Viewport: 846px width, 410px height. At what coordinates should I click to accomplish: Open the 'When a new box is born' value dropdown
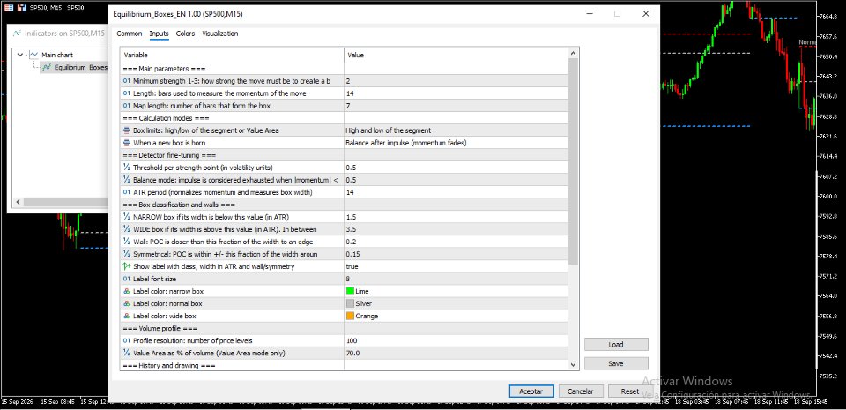(x=456, y=143)
